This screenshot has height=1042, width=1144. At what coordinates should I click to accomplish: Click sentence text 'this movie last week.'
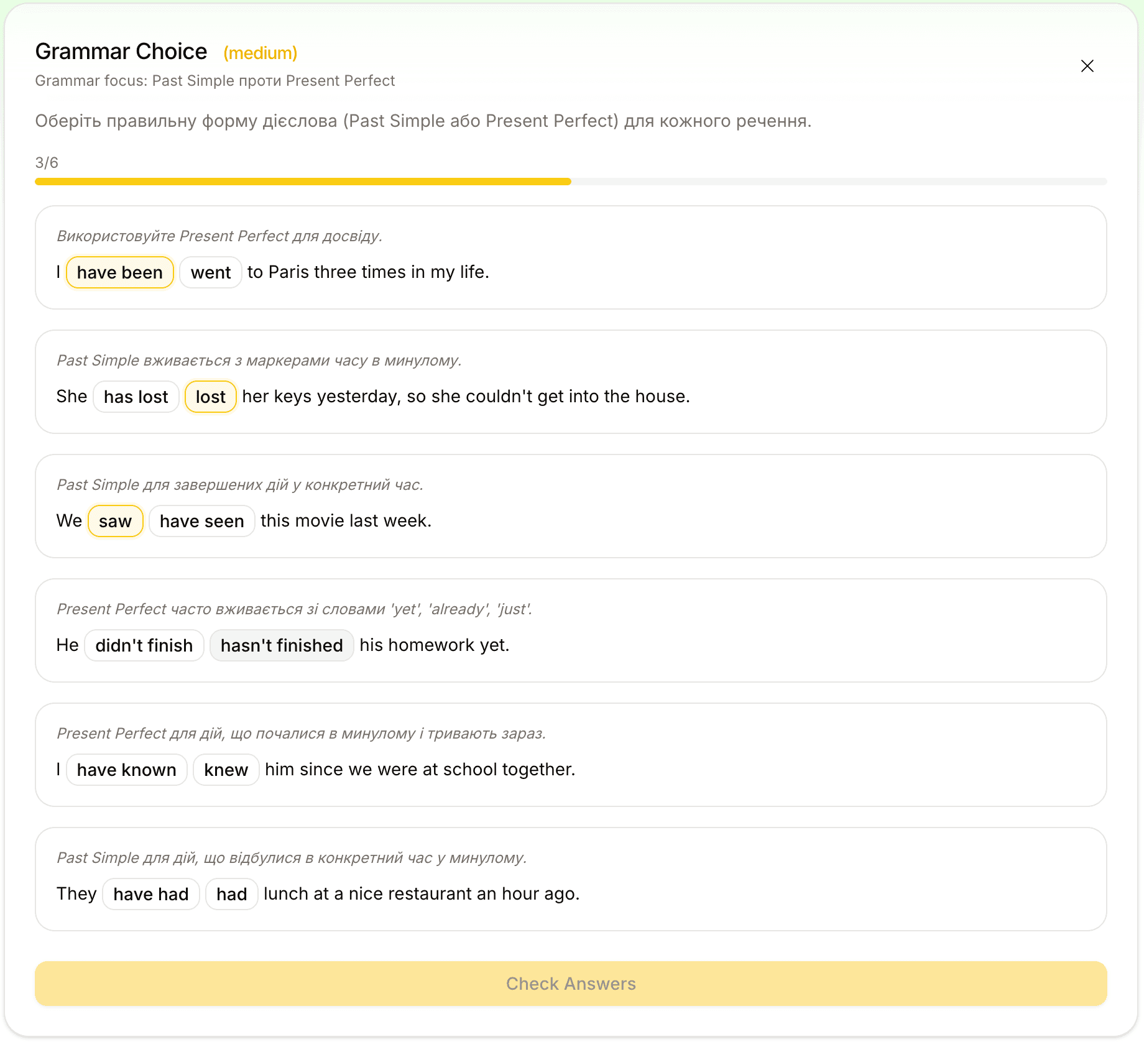coord(346,521)
